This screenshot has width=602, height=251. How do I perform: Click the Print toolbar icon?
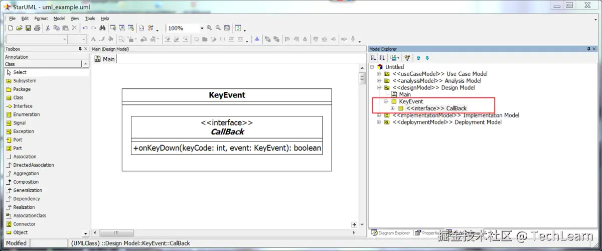(x=37, y=28)
